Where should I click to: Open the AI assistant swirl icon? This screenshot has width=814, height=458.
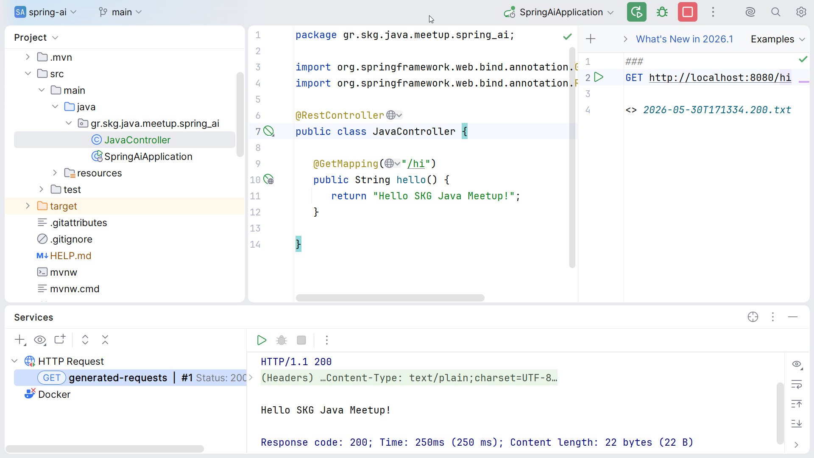(x=750, y=12)
